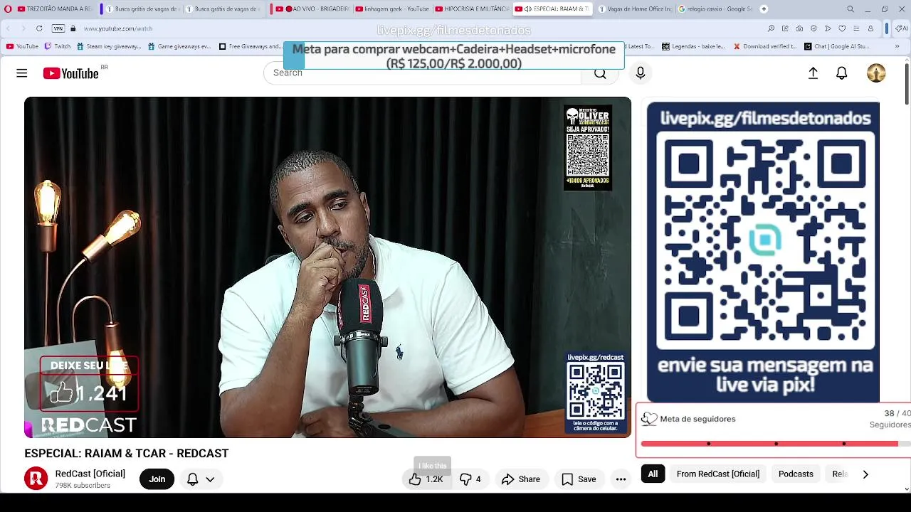Switch to relogio cassio Google Search tab
911x512 pixels.
[x=715, y=9]
